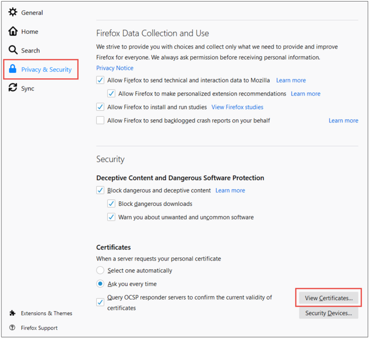Click the Sync arrows icon
This screenshot has width=369, height=338.
pyautogui.click(x=13, y=88)
